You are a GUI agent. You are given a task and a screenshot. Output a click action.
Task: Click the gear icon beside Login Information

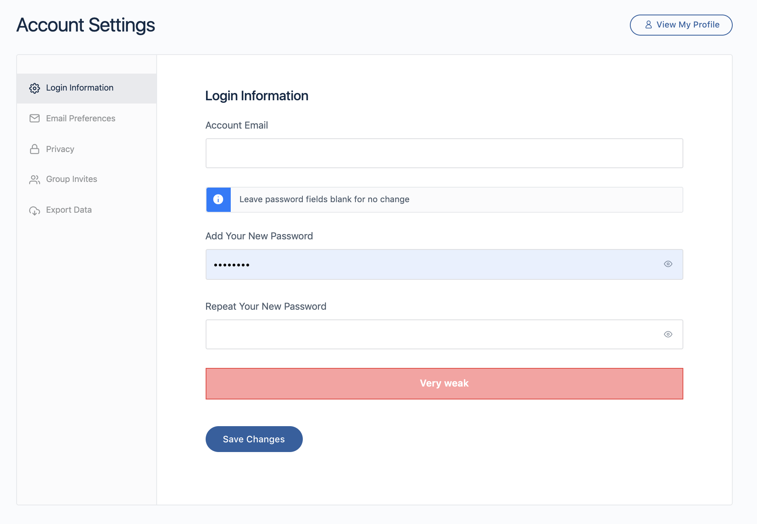(35, 88)
